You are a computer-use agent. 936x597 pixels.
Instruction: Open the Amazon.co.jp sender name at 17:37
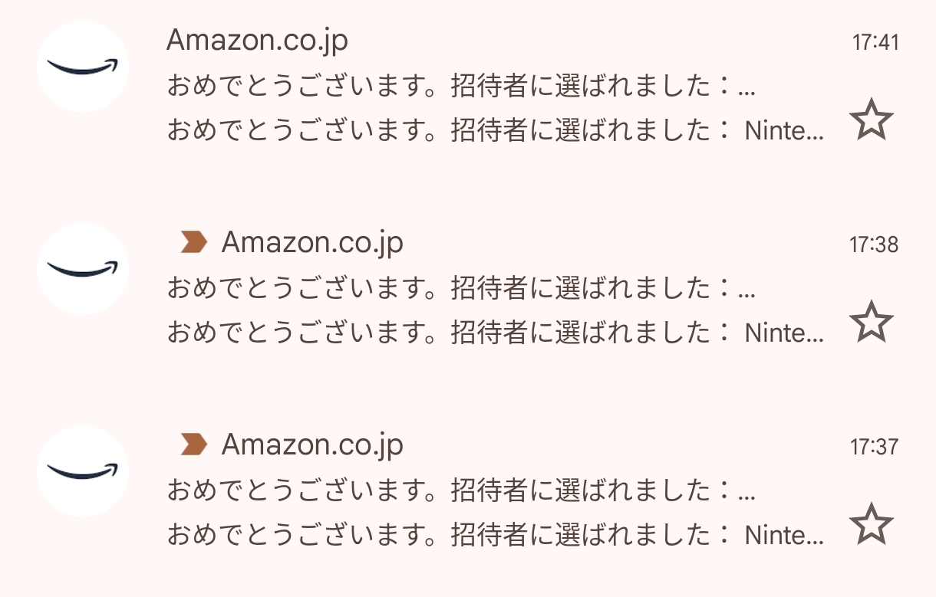(x=312, y=444)
